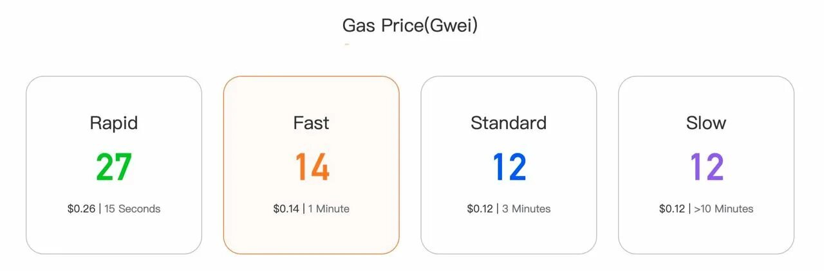
Task: Click the $0.14 cost under Fast
Action: pyautogui.click(x=286, y=209)
